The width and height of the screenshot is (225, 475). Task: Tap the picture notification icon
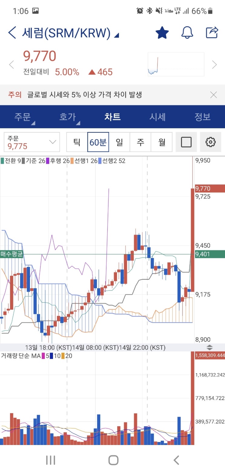(35, 11)
